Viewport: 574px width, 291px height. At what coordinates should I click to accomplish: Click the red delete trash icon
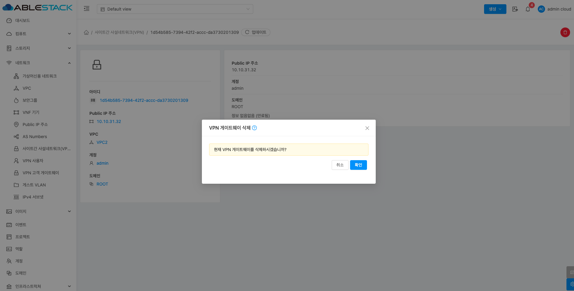565,32
